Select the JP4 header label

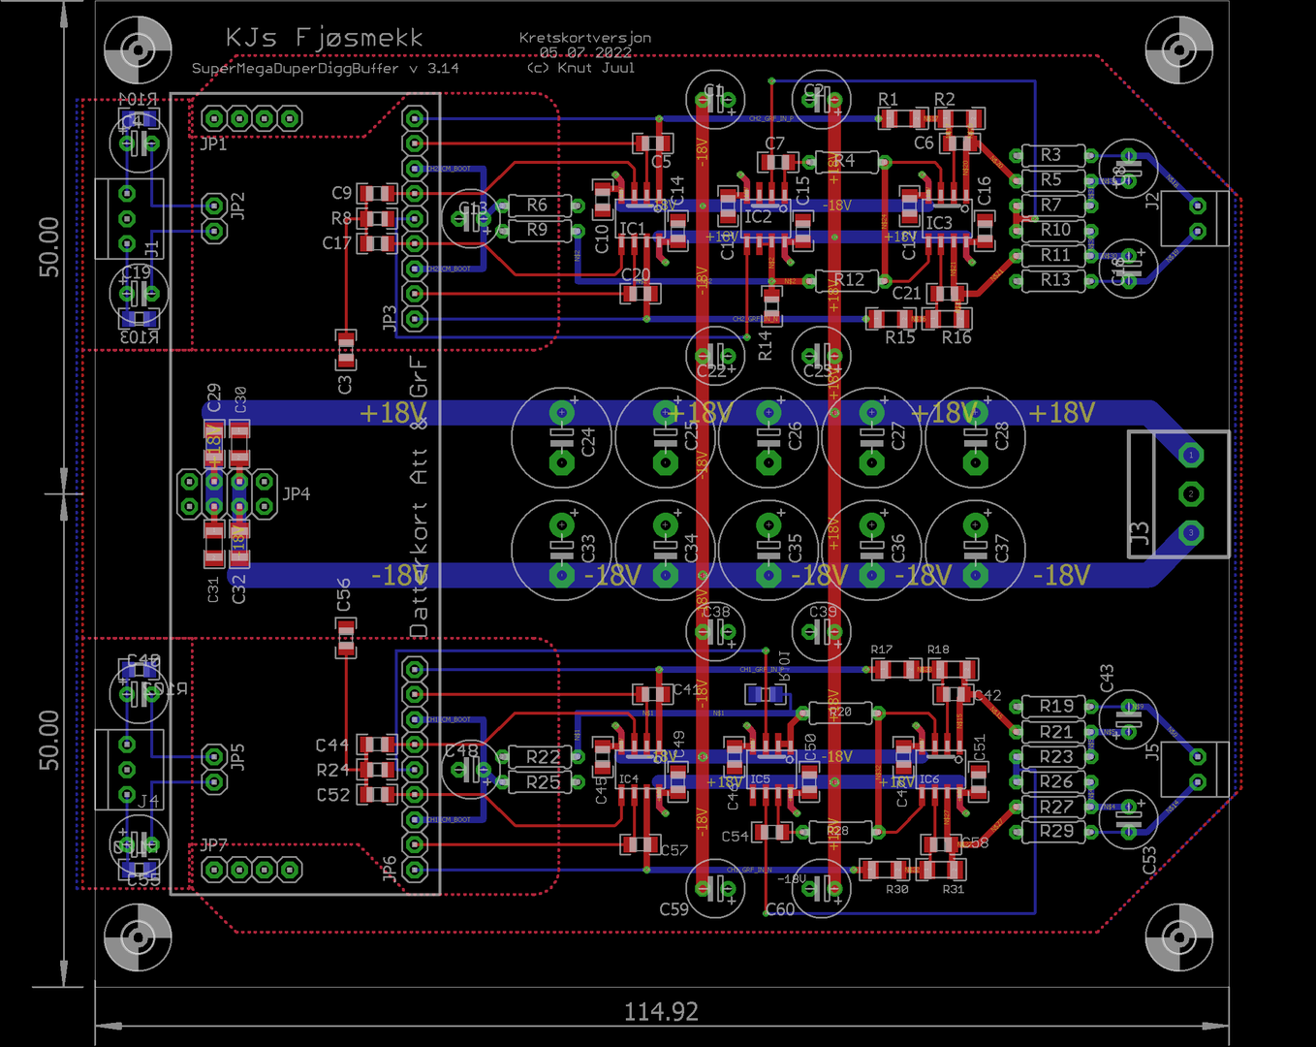[297, 494]
